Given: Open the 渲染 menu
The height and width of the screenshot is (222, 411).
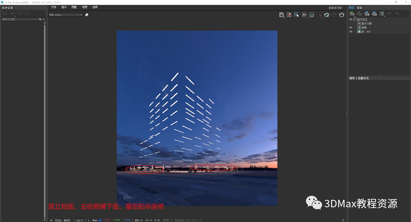Looking at the screenshot, I should point(64,7).
